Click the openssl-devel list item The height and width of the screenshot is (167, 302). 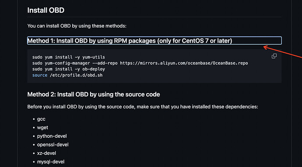pos(53,145)
